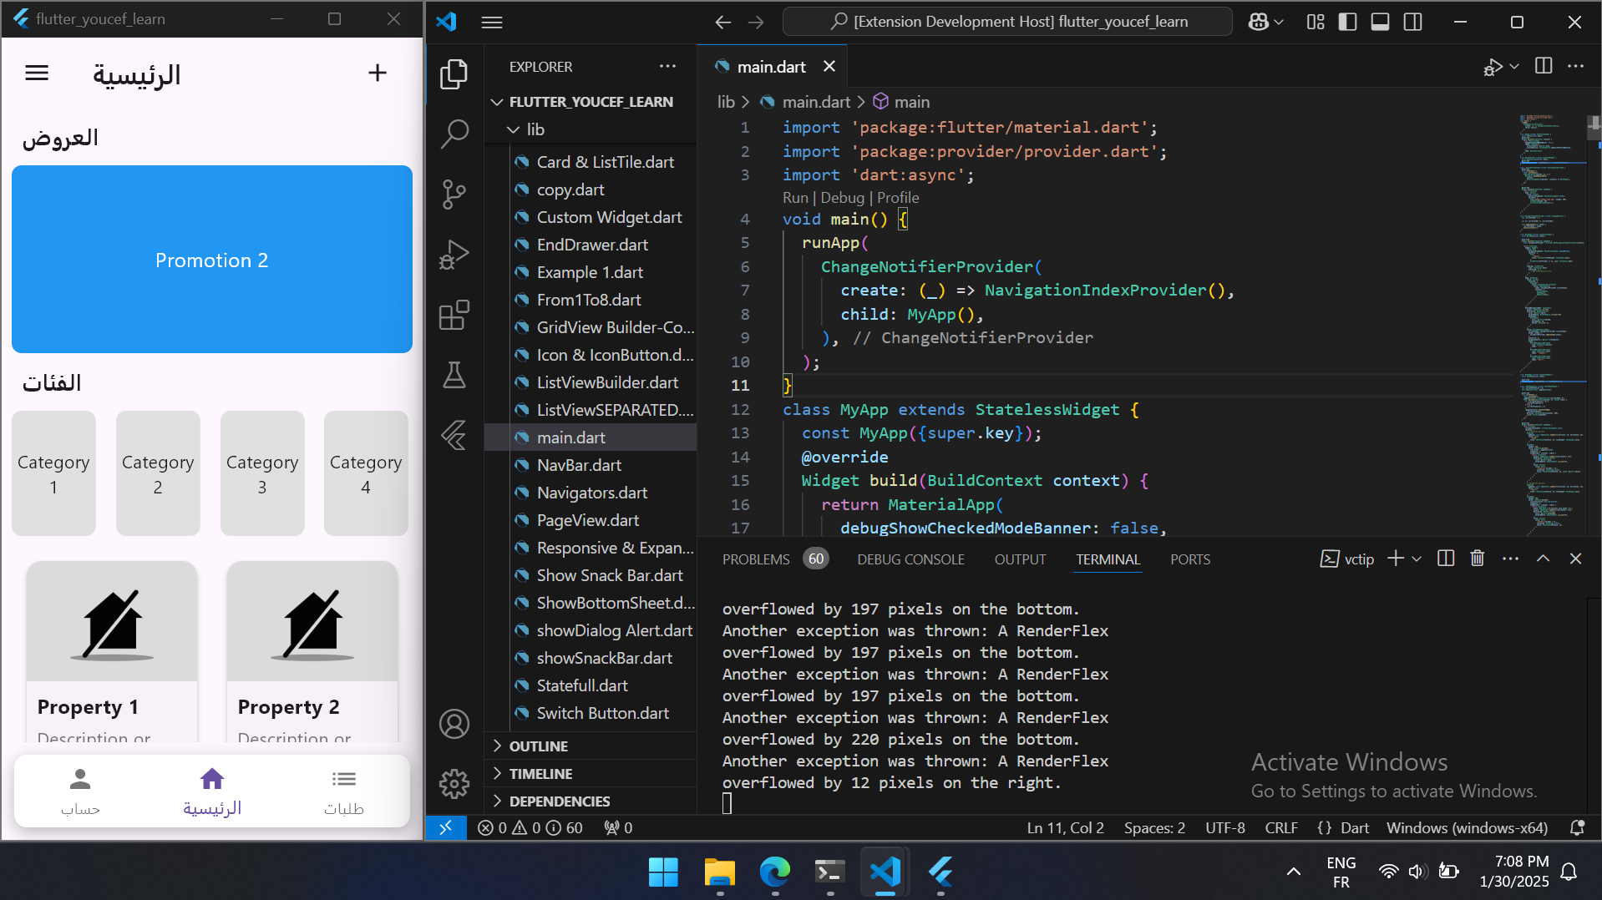The height and width of the screenshot is (900, 1602).
Task: Open the Testing flask view
Action: [x=454, y=375]
